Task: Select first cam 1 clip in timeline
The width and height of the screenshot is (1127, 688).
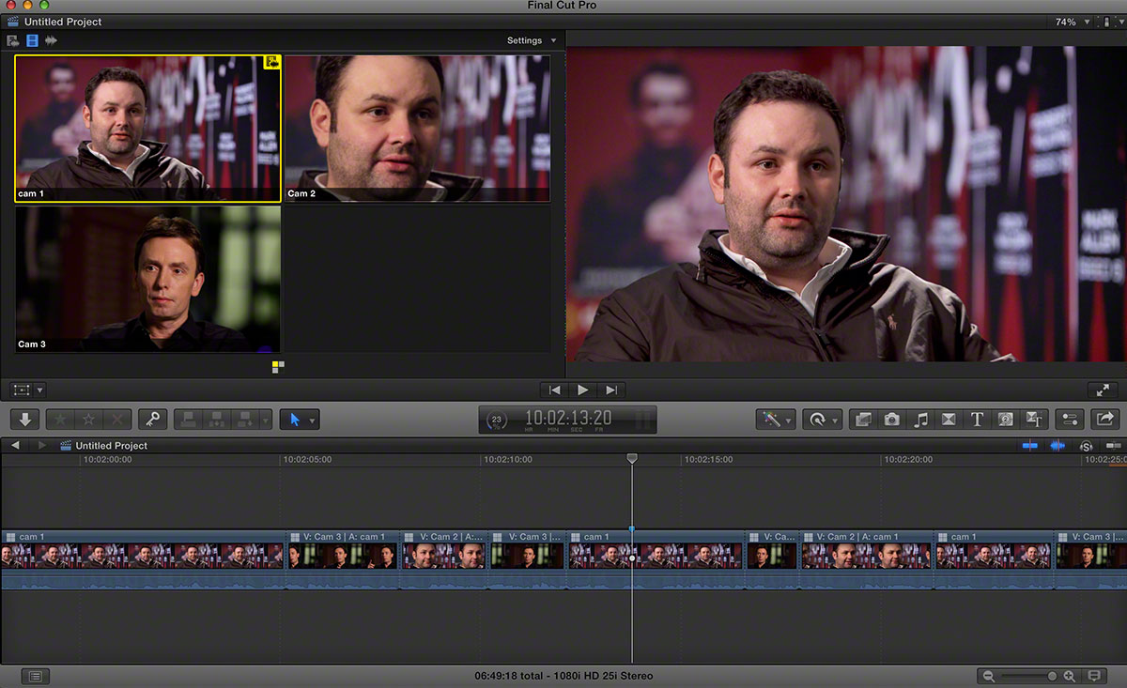Action: [x=143, y=560]
